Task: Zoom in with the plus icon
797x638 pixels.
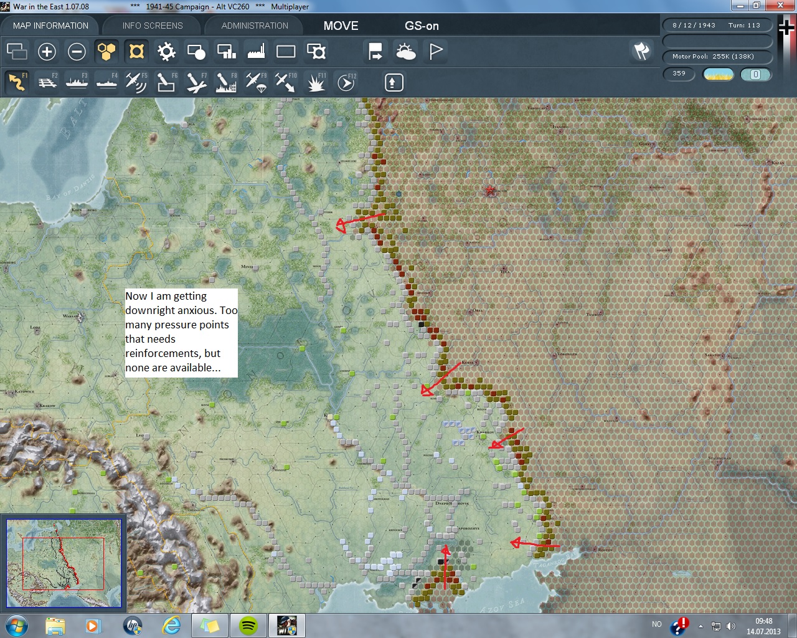Action: pyautogui.click(x=47, y=52)
